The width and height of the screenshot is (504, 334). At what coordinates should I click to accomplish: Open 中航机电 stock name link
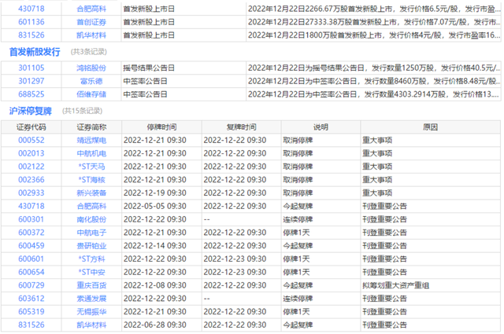tap(91, 153)
